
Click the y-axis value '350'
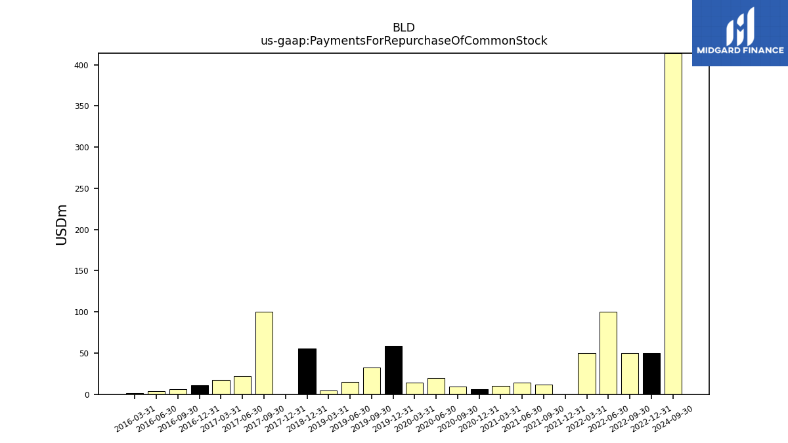[81, 106]
